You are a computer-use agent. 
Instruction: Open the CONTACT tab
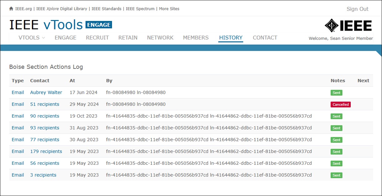(x=265, y=38)
